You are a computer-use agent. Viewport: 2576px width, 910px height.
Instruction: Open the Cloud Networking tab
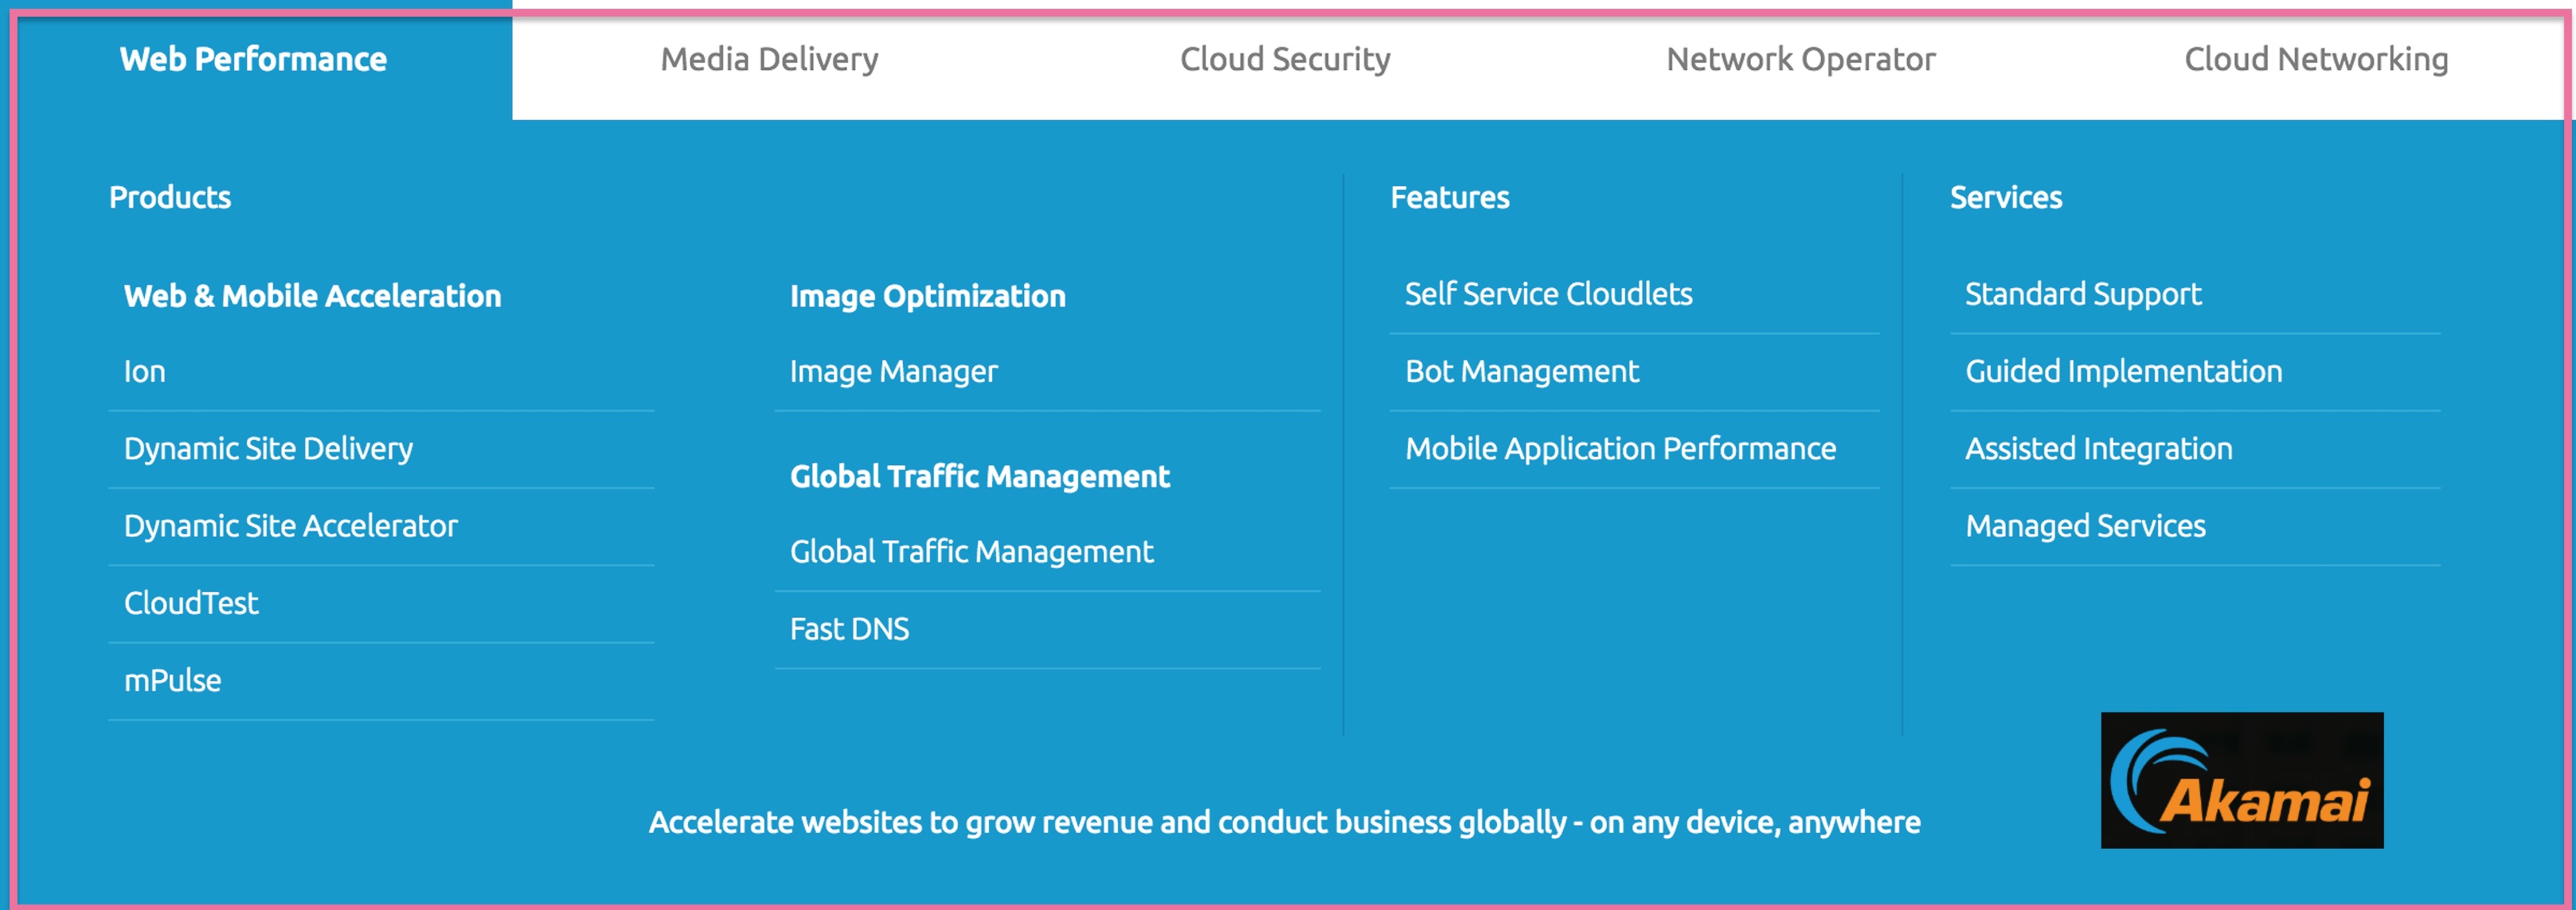[x=2315, y=60]
